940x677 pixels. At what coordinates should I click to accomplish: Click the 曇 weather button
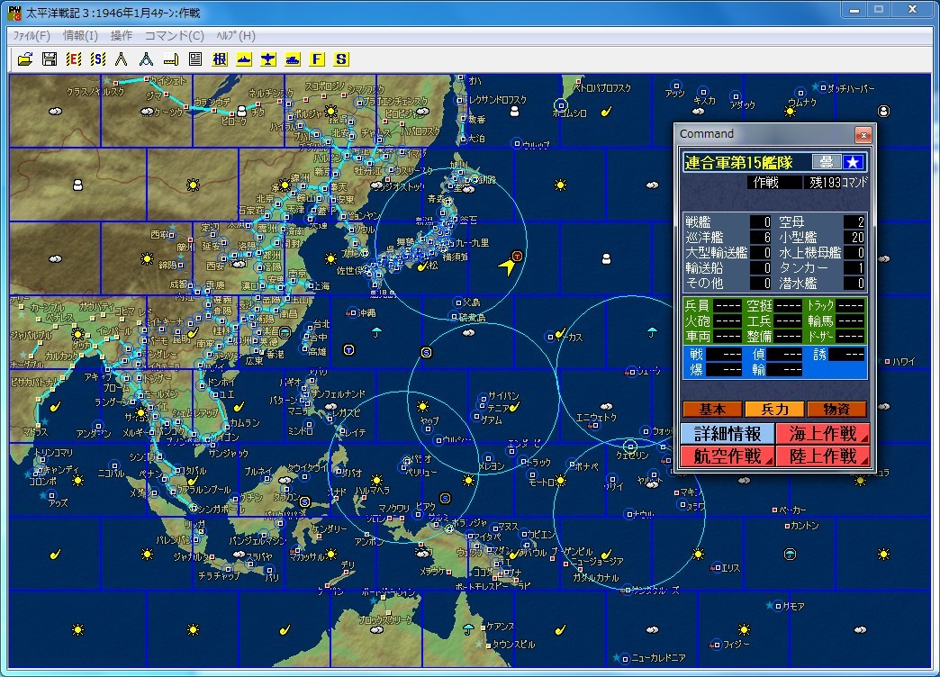pos(826,162)
